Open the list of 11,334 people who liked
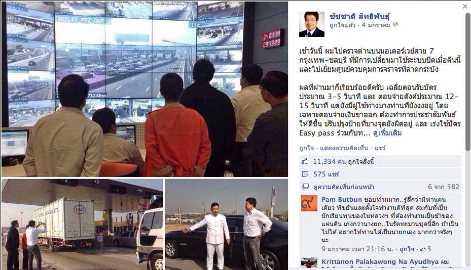Screen dimensions: 471x270 click(x=343, y=161)
